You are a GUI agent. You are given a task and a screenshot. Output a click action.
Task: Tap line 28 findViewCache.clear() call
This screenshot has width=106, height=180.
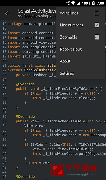coord(64,98)
